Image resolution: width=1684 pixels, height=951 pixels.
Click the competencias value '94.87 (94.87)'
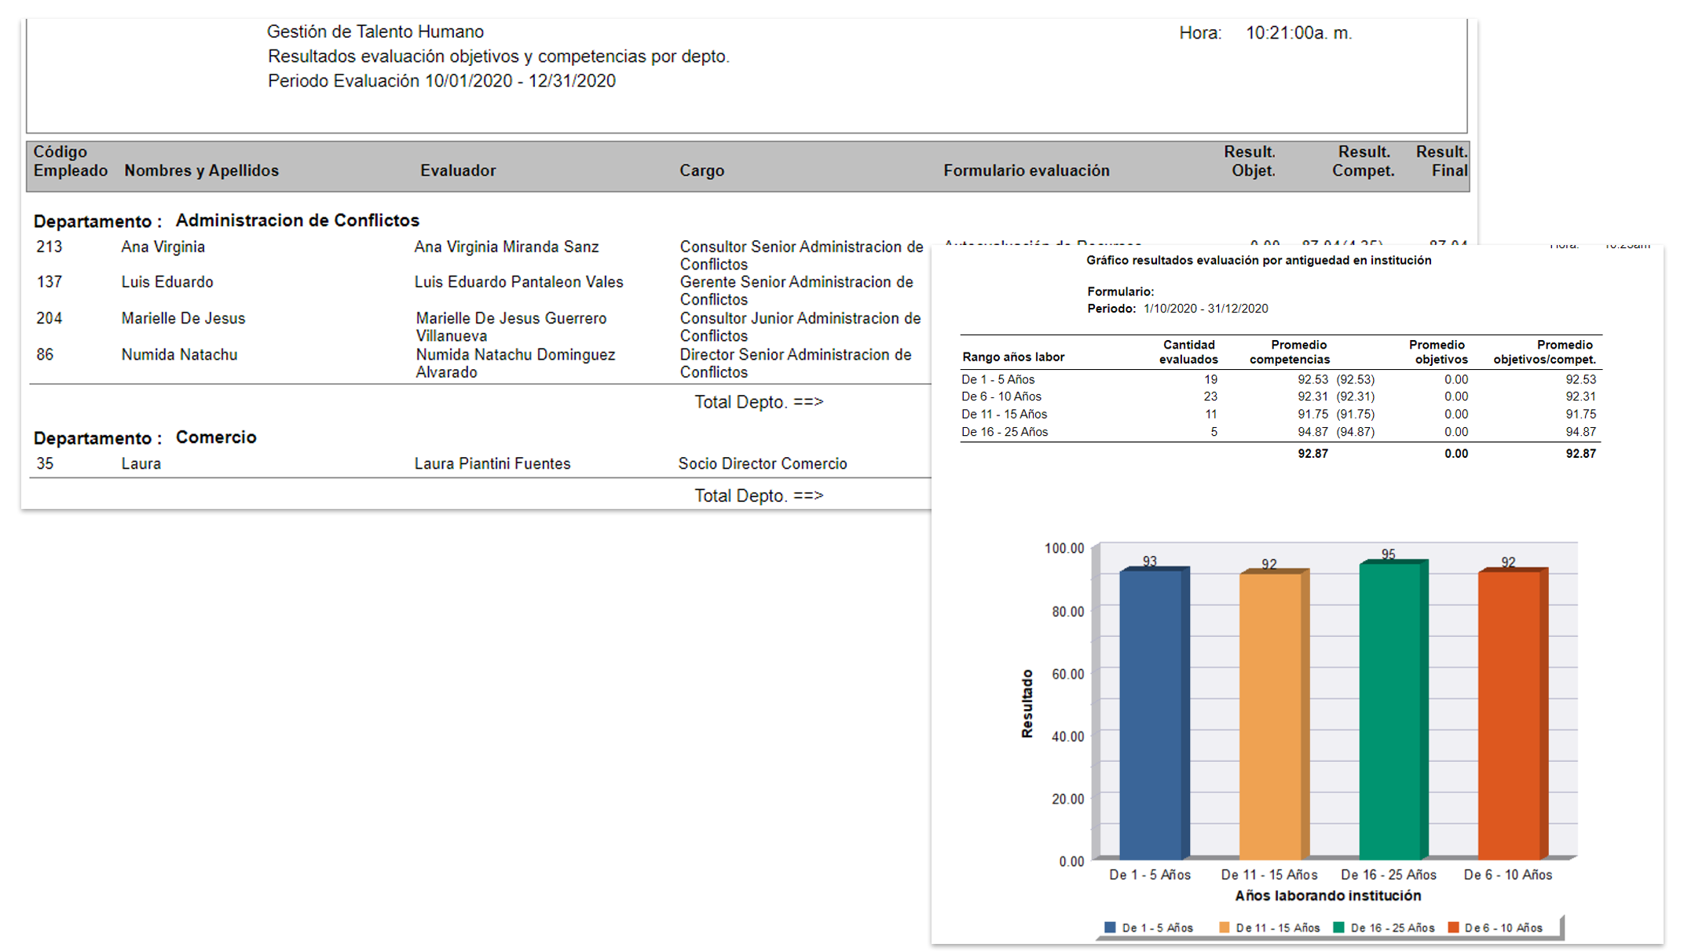[x=1336, y=432]
